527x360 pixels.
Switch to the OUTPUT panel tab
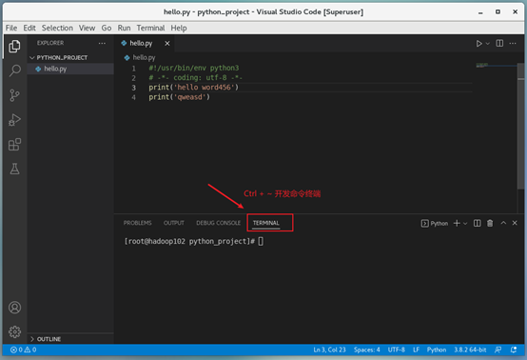[x=174, y=223]
